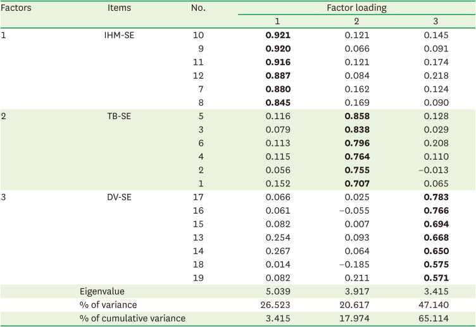Click the bold 0.858 loading value
Image resolution: width=476 pixels, height=327 pixels.
tap(356, 117)
